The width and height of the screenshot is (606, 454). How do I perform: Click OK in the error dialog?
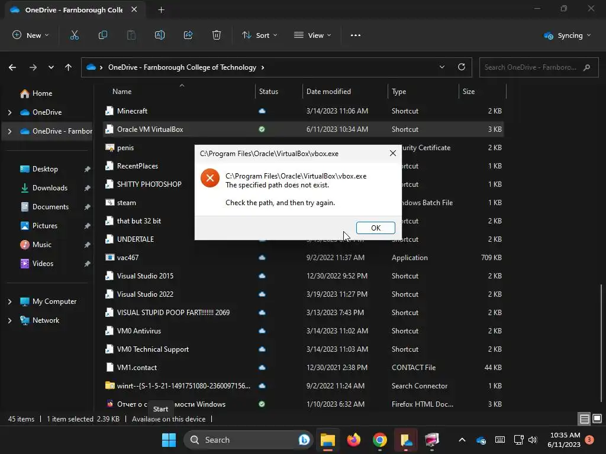tap(376, 228)
